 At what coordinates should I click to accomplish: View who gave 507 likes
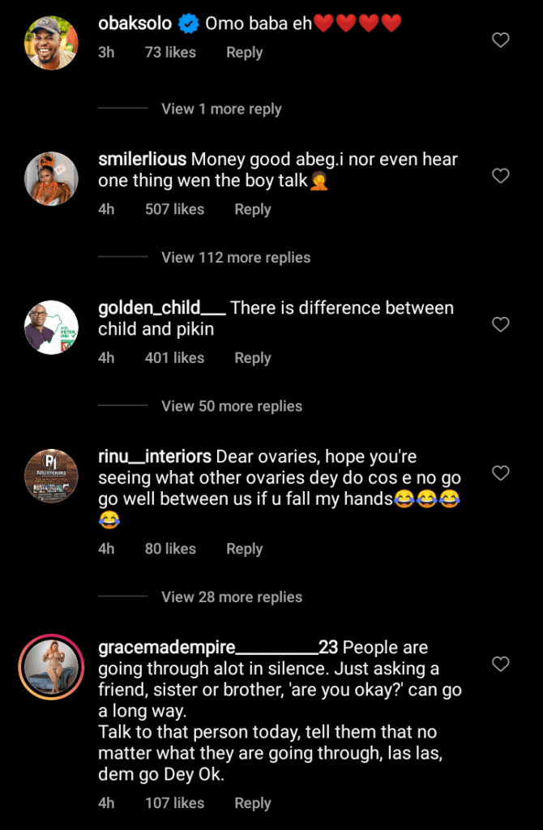pos(174,209)
